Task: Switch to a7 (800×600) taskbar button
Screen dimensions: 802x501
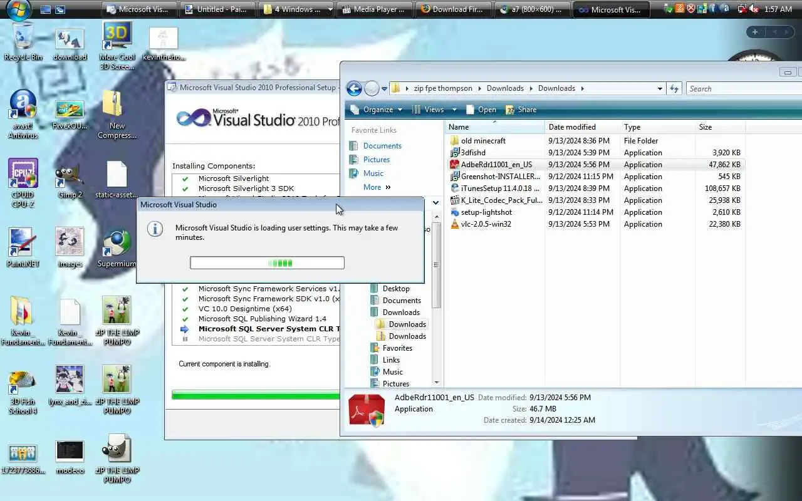Action: 533,9
